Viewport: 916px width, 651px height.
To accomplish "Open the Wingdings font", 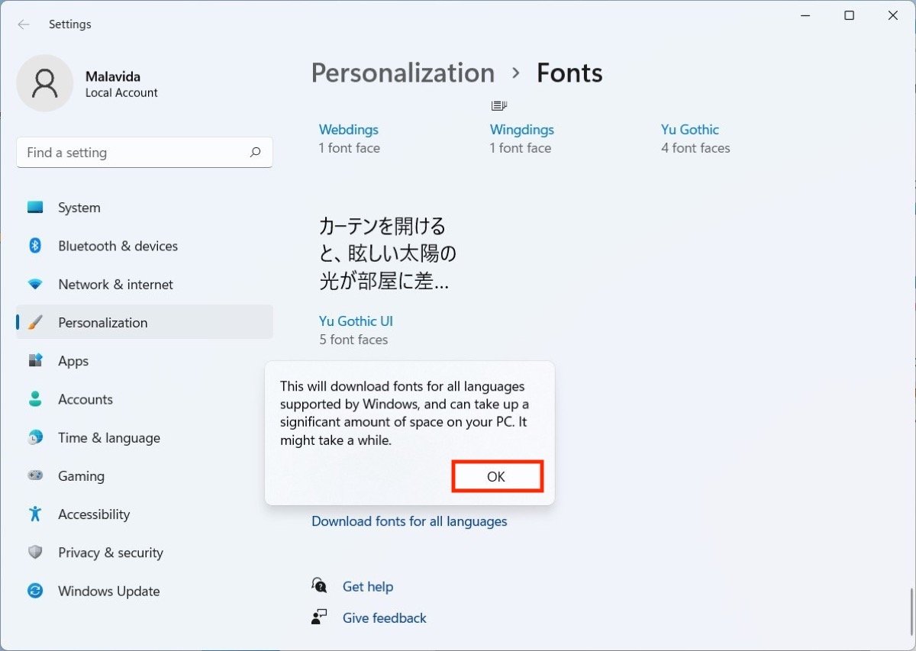I will [x=522, y=130].
